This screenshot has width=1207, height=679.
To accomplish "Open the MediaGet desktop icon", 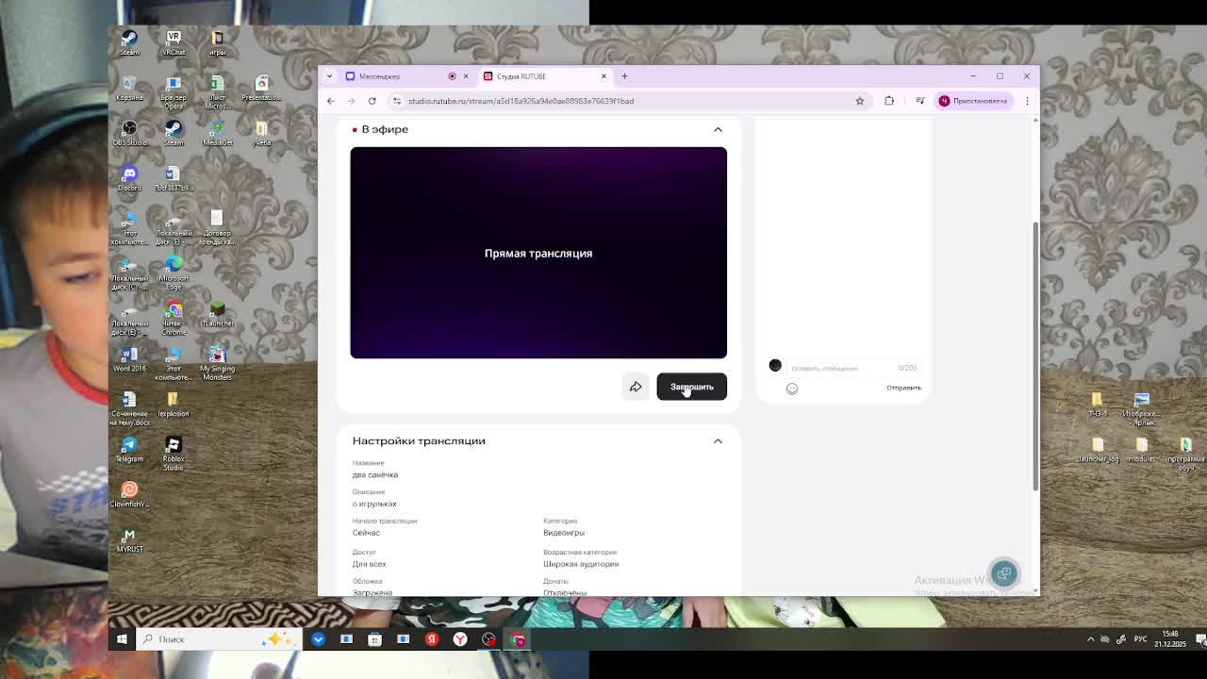I will (x=218, y=132).
